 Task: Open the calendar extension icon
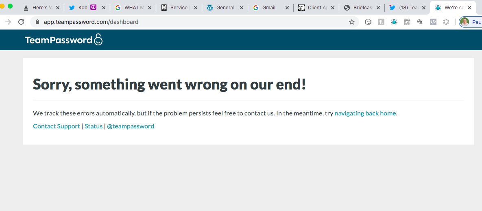pos(407,22)
